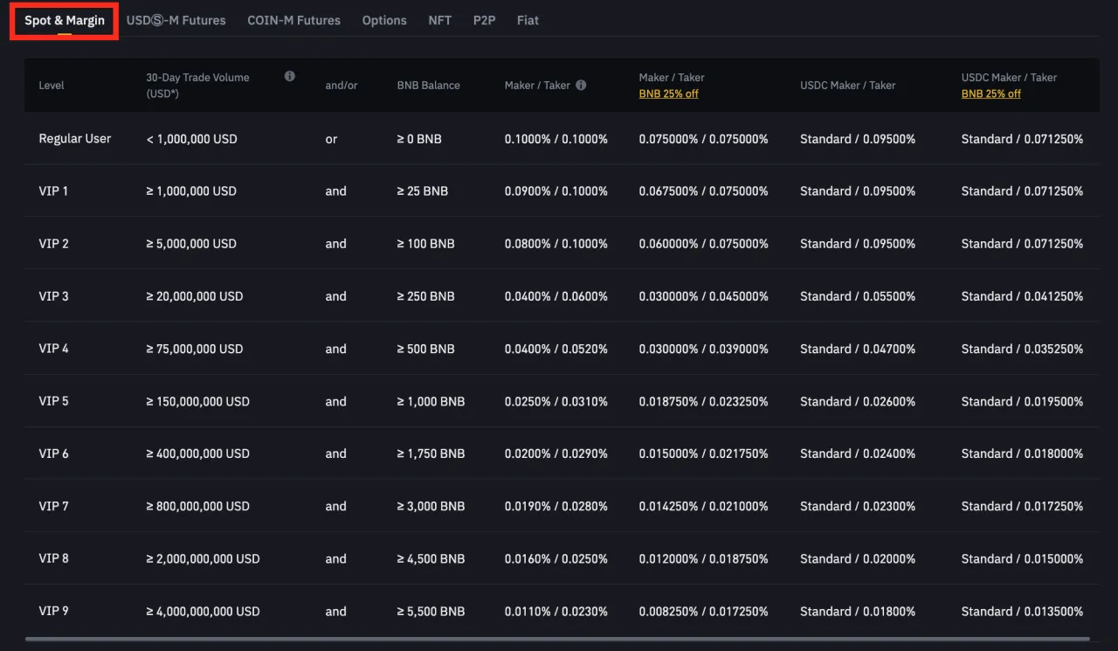1118x651 pixels.
Task: Click the 0.014250% / 0.021000% fee cell
Action: tap(704, 506)
